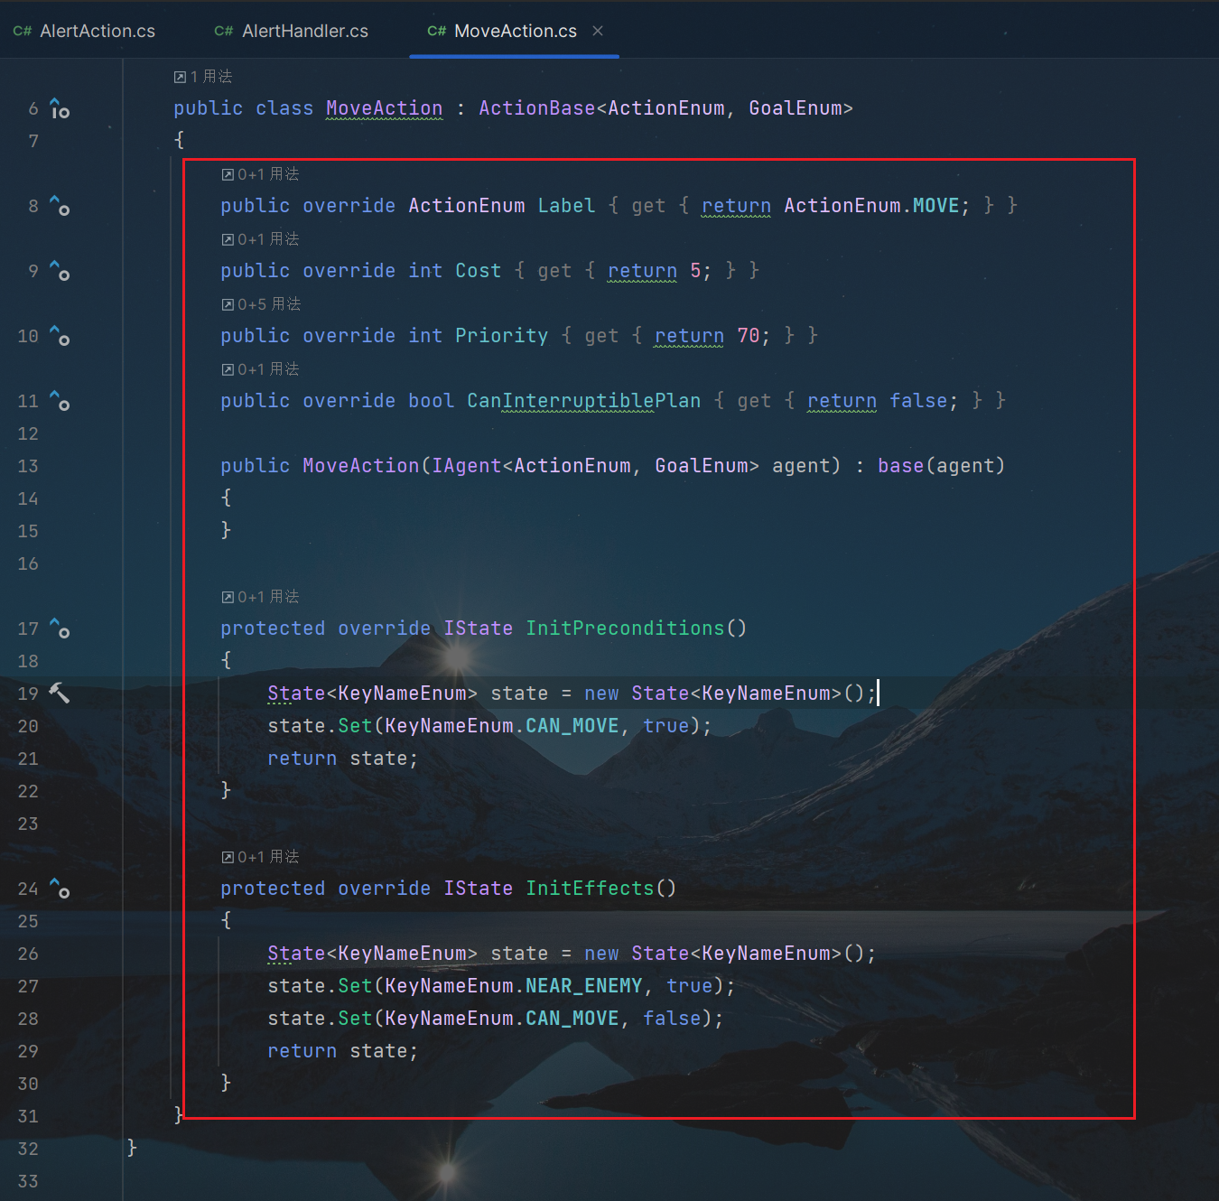Switch to the AlertAction.cs tab
Viewport: 1219px width, 1201px height.
pos(85,31)
